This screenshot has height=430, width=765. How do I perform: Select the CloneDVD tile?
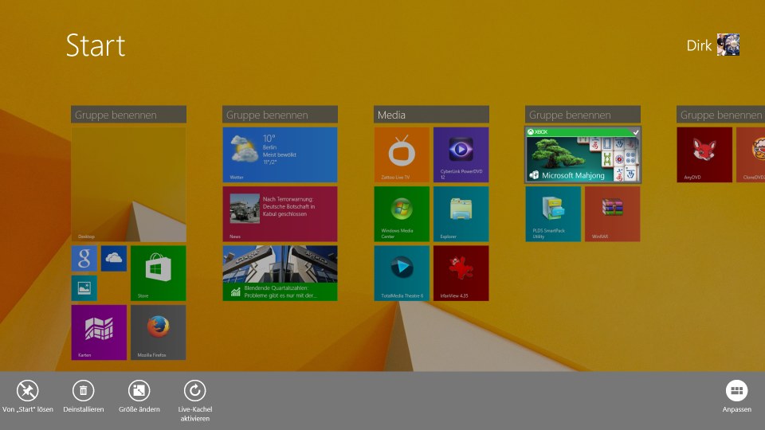pos(751,154)
